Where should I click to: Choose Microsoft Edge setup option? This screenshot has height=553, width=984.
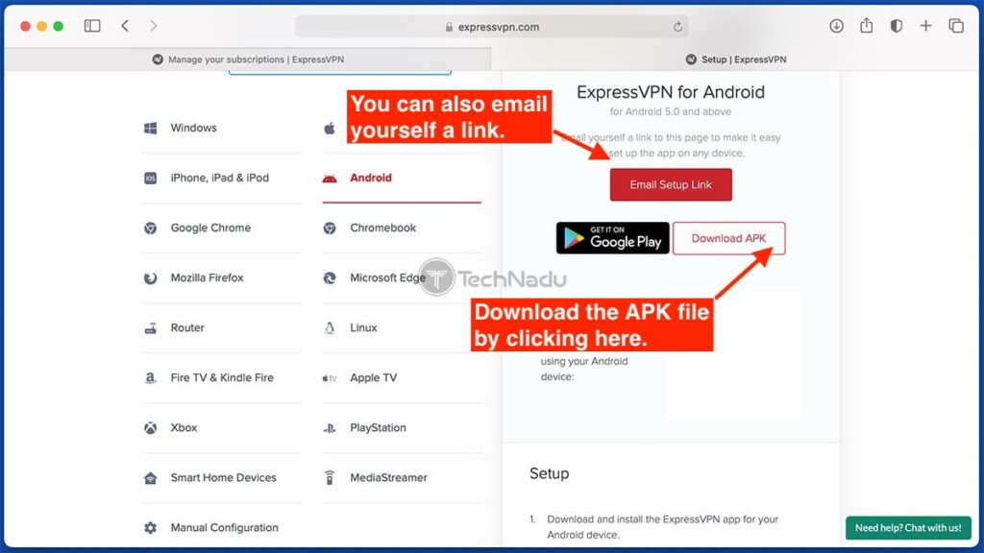(387, 277)
